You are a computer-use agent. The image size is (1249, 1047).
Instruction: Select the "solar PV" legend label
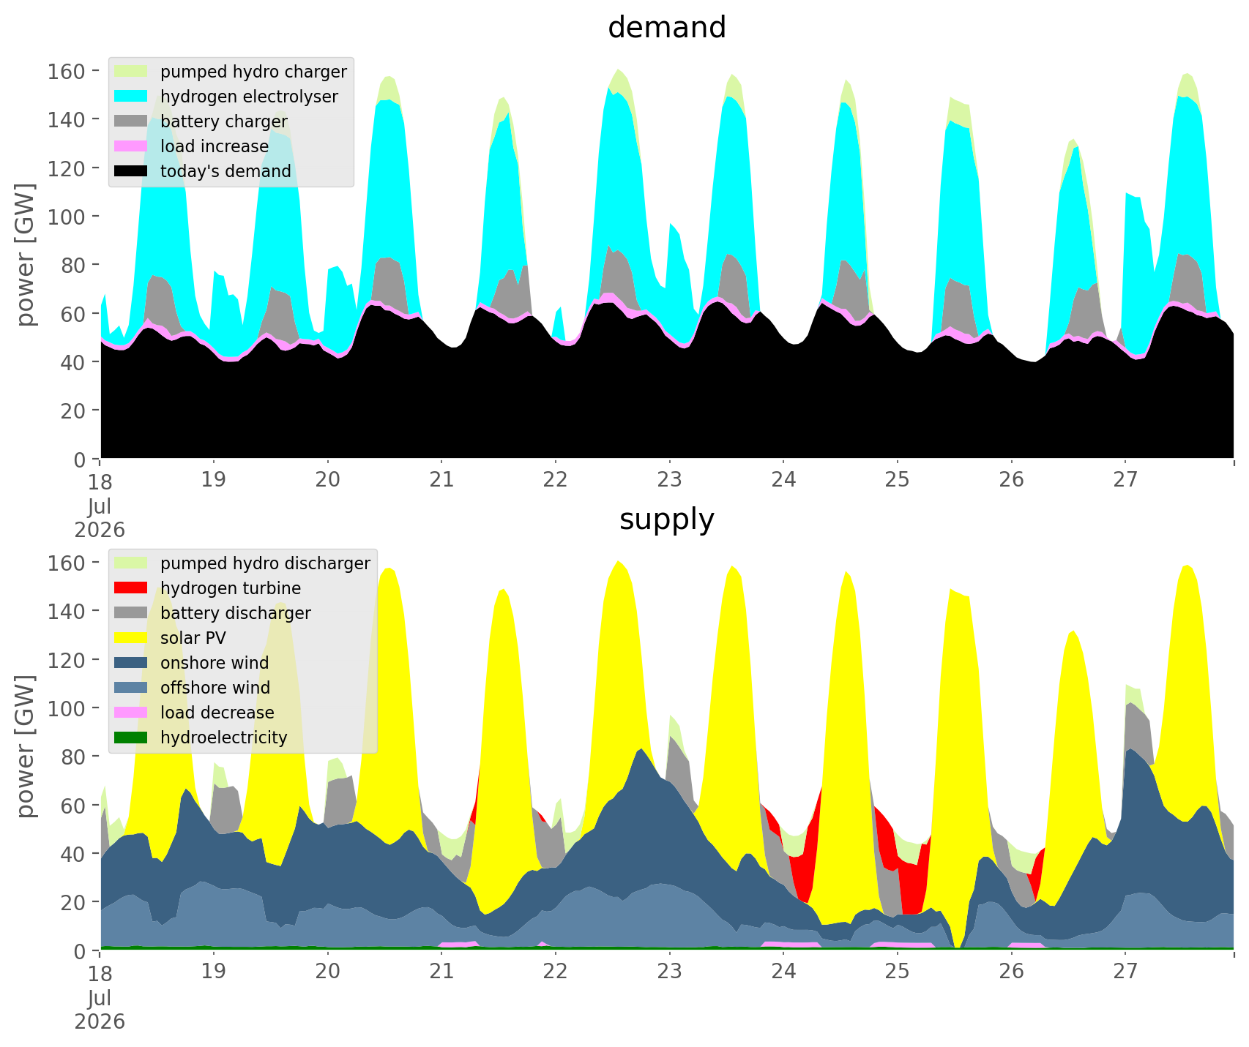[193, 638]
